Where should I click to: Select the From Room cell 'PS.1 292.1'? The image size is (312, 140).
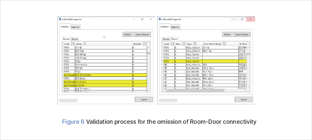(x=220, y=85)
